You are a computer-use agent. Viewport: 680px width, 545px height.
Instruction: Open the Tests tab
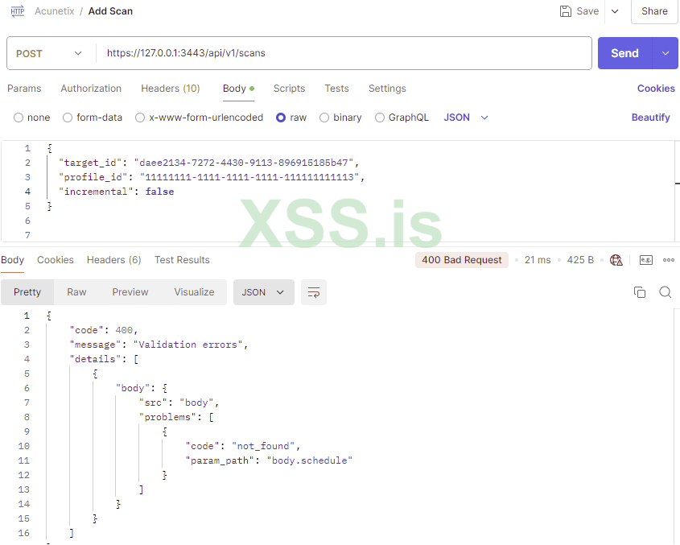(x=337, y=89)
